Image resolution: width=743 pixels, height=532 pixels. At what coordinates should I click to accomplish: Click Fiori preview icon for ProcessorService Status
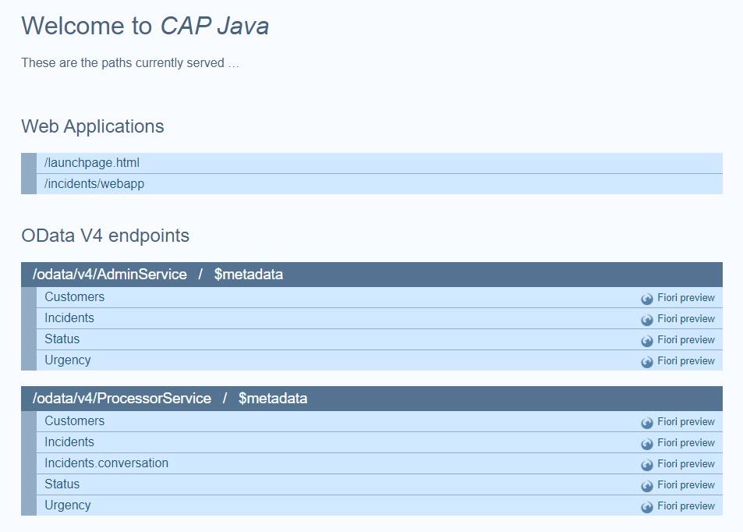coord(647,487)
